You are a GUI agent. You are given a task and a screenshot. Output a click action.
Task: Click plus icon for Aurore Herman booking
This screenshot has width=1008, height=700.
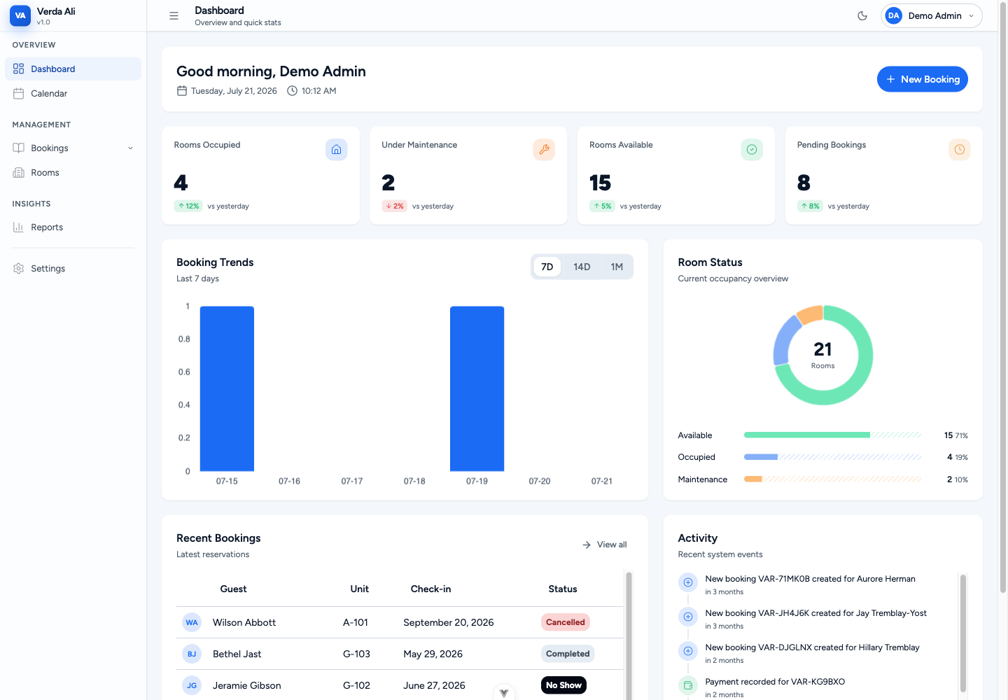[688, 582]
